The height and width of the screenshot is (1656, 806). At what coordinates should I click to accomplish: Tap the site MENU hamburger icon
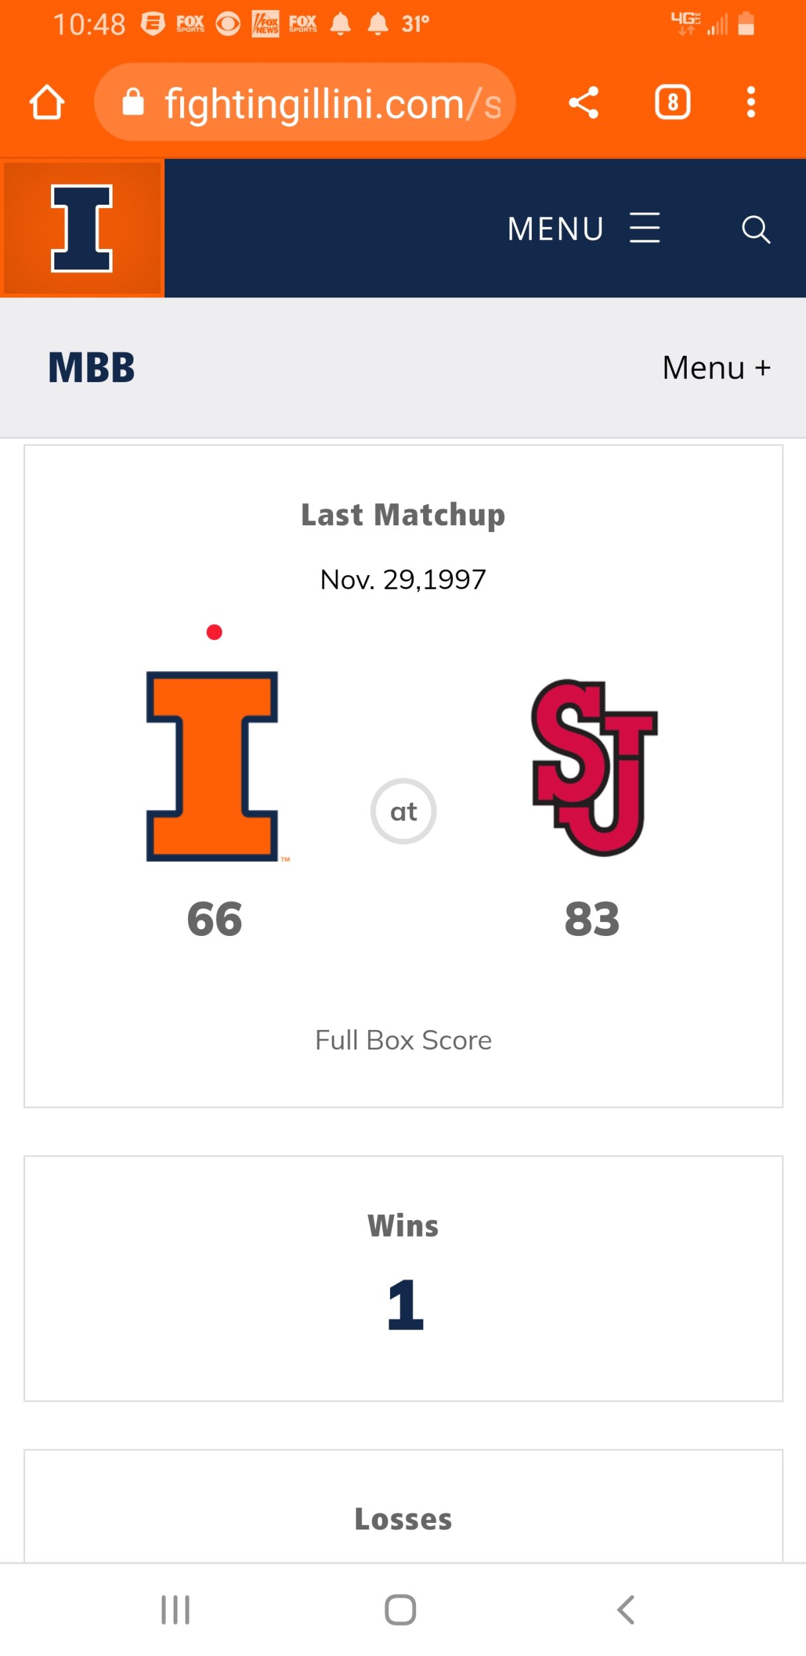coord(644,229)
